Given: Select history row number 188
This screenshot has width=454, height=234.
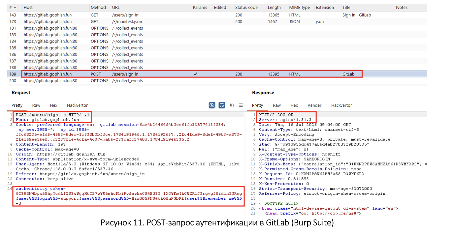Looking at the screenshot, I should point(217,68).
